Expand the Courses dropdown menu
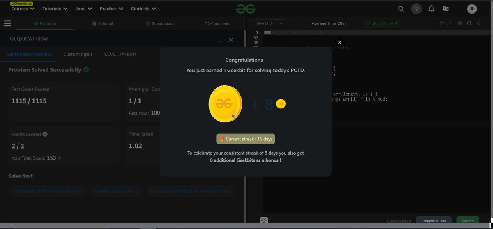493x229 pixels. [23, 9]
